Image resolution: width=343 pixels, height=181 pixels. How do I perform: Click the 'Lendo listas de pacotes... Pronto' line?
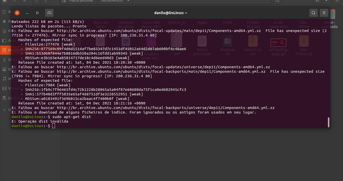(x=49, y=26)
